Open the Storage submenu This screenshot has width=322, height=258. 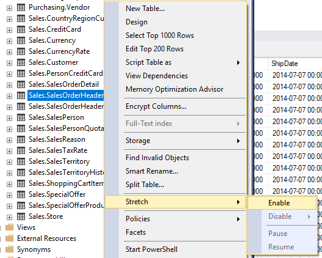coord(176,141)
